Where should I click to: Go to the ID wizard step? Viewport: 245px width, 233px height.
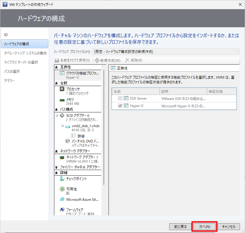point(6,35)
